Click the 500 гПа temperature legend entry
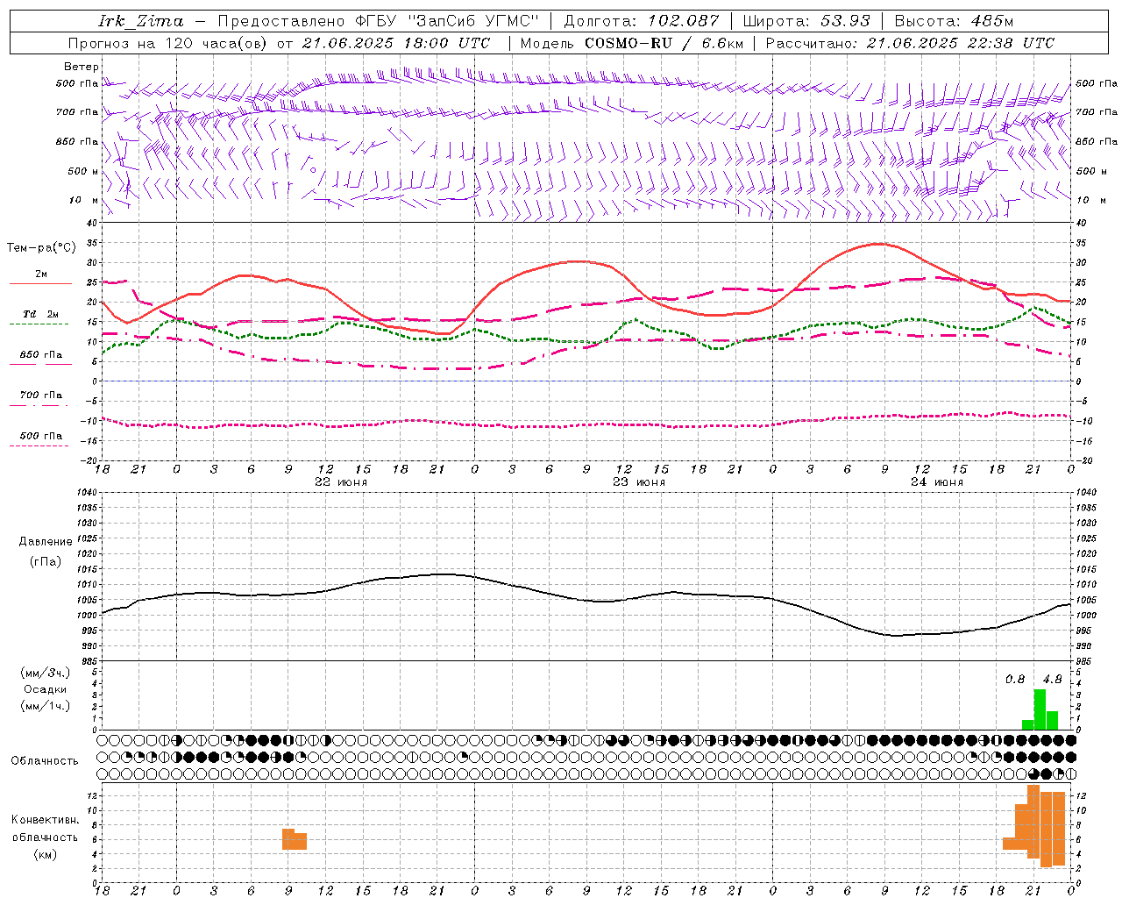Viewport: 1122px width, 898px height. (41, 436)
